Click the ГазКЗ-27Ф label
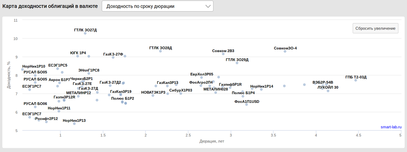 click(x=113, y=54)
